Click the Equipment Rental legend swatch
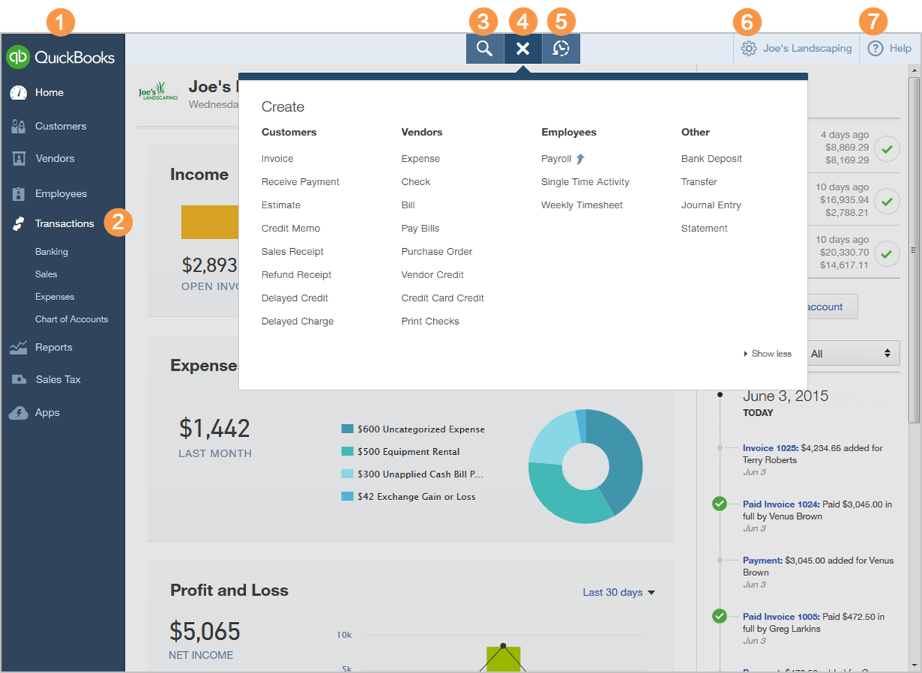 click(x=347, y=451)
